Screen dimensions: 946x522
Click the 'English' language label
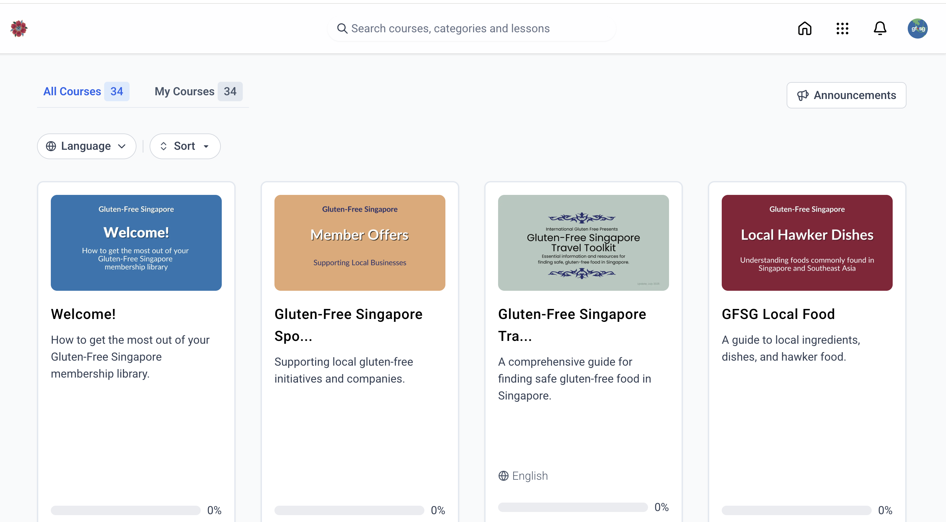click(530, 476)
